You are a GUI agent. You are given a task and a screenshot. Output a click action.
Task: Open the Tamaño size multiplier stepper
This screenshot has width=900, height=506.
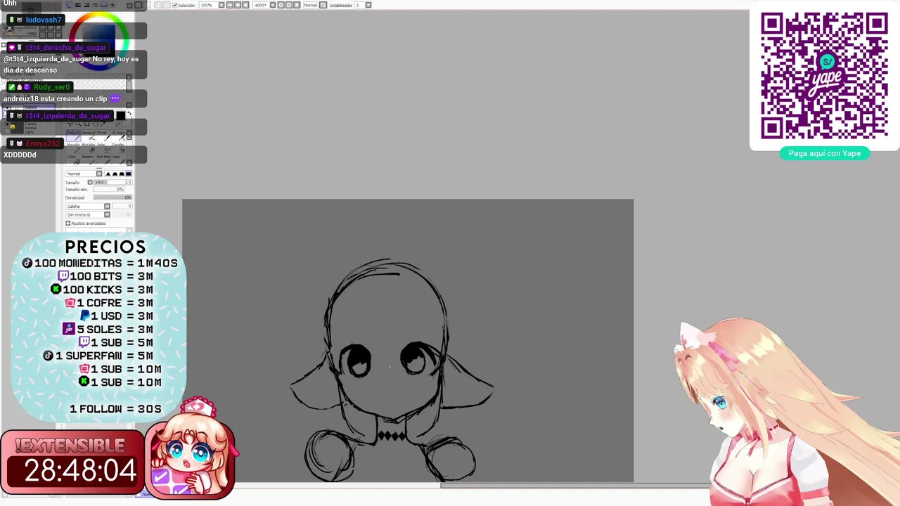tap(90, 183)
